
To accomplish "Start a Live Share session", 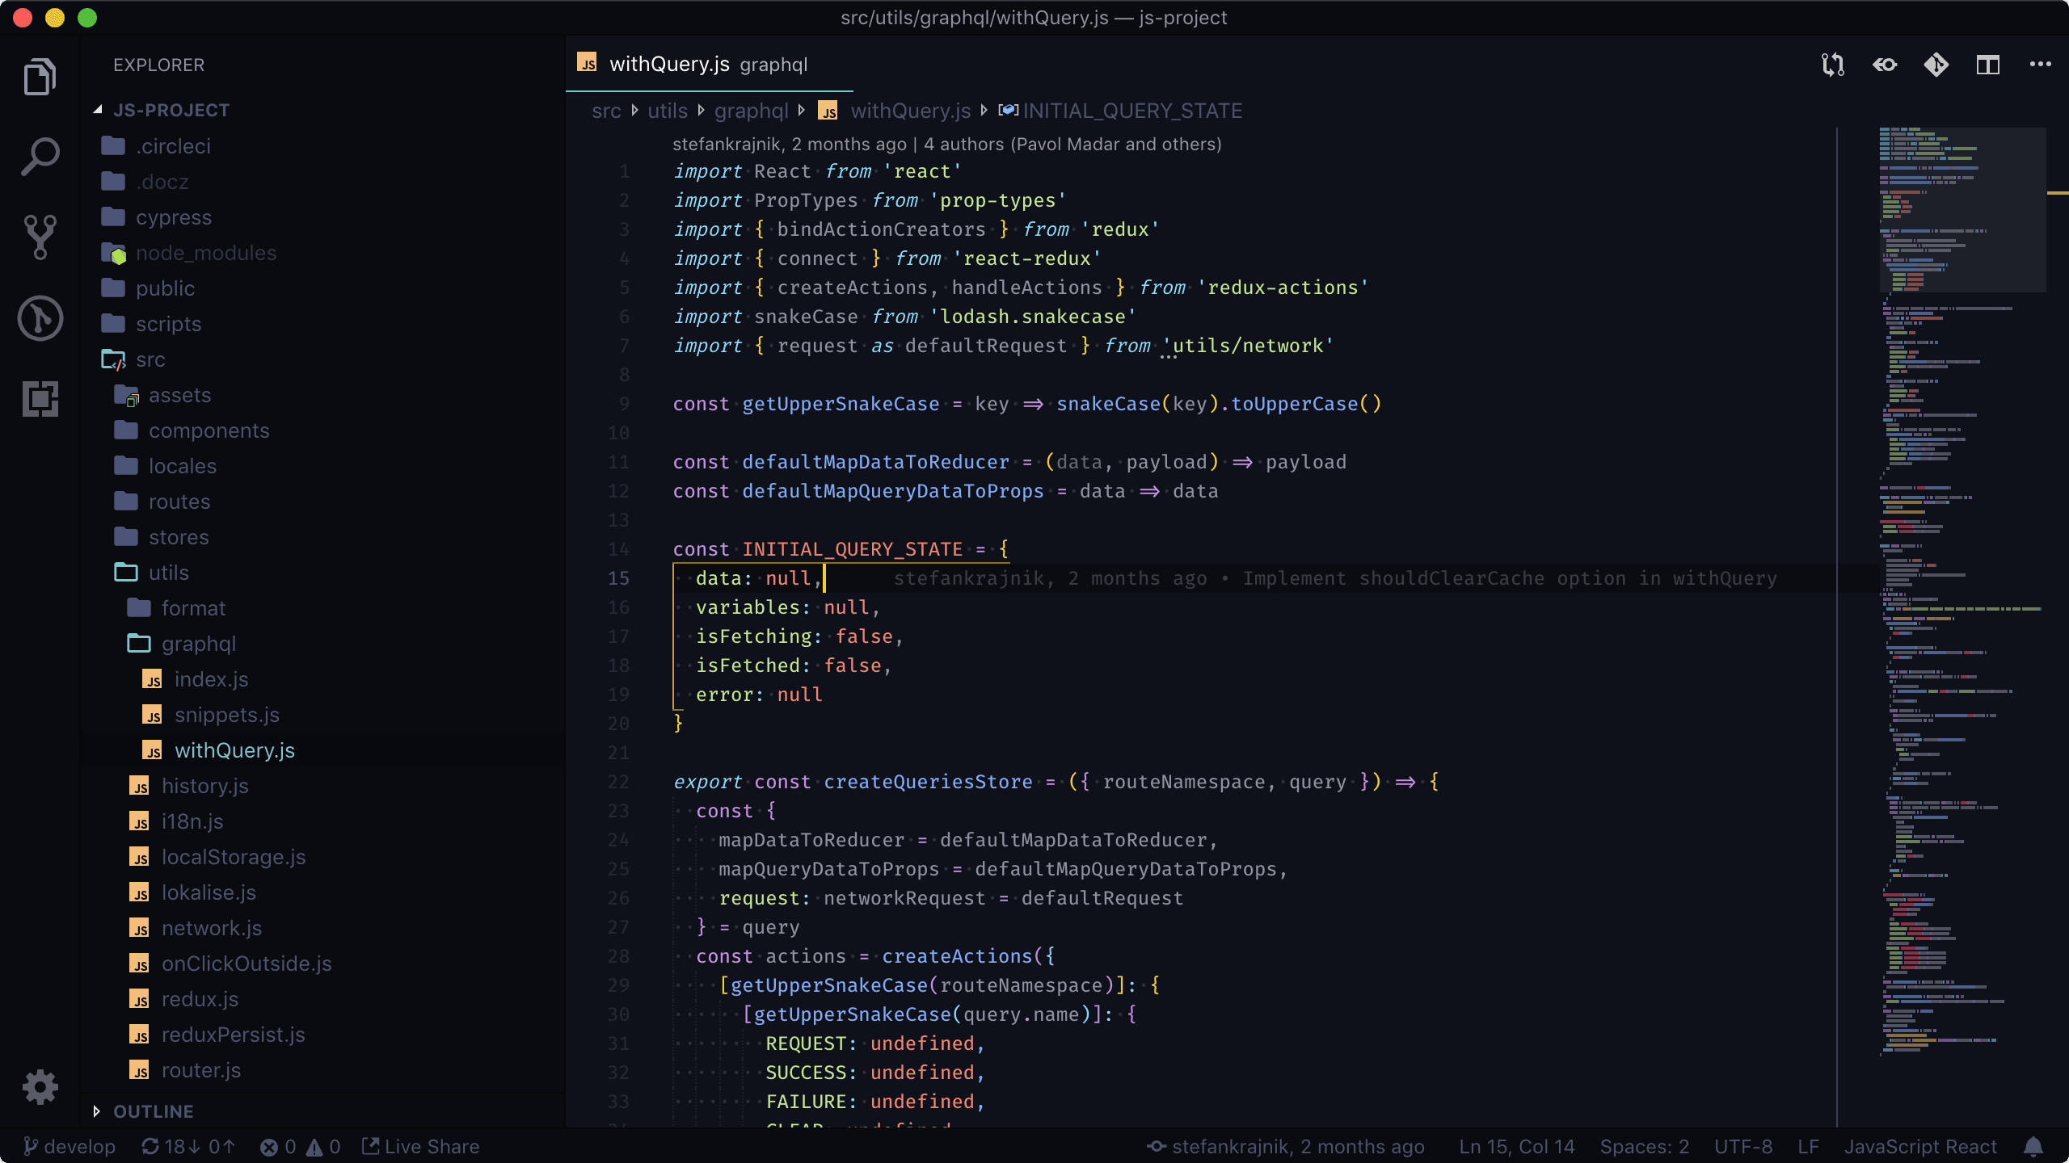I will point(420,1147).
